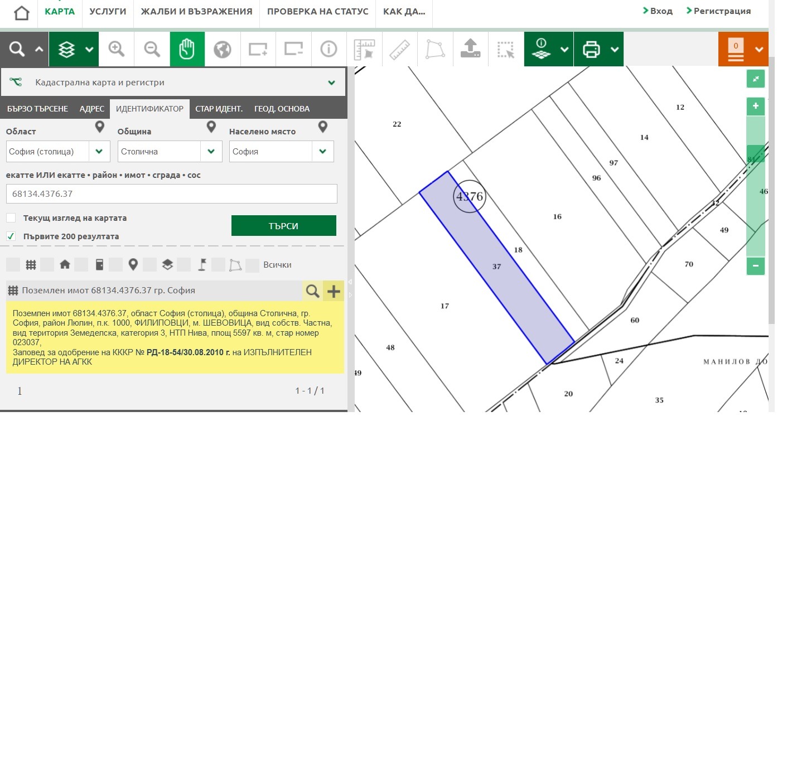Select the polygon area measure tool
Viewport: 792px width, 784px height.
[x=435, y=49]
